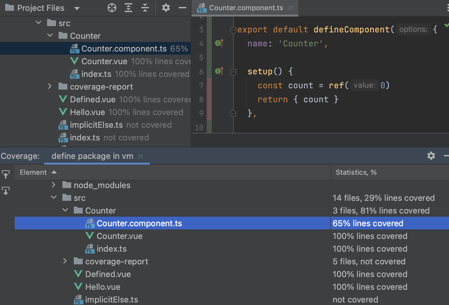
Task: Open the Project Files options gear
Action: pyautogui.click(x=166, y=7)
